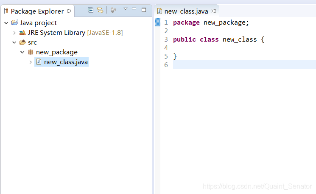
Task: Select new_class.java in Package Explorer
Action: (x=66, y=62)
